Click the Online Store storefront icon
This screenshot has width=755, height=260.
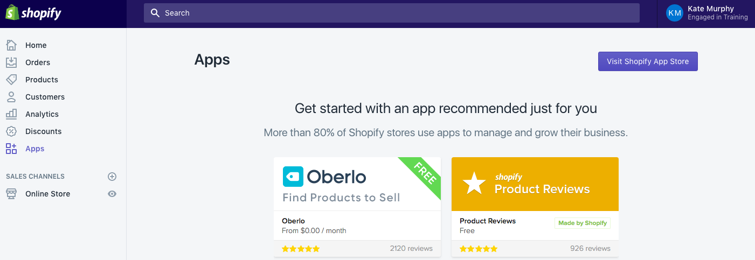click(11, 194)
